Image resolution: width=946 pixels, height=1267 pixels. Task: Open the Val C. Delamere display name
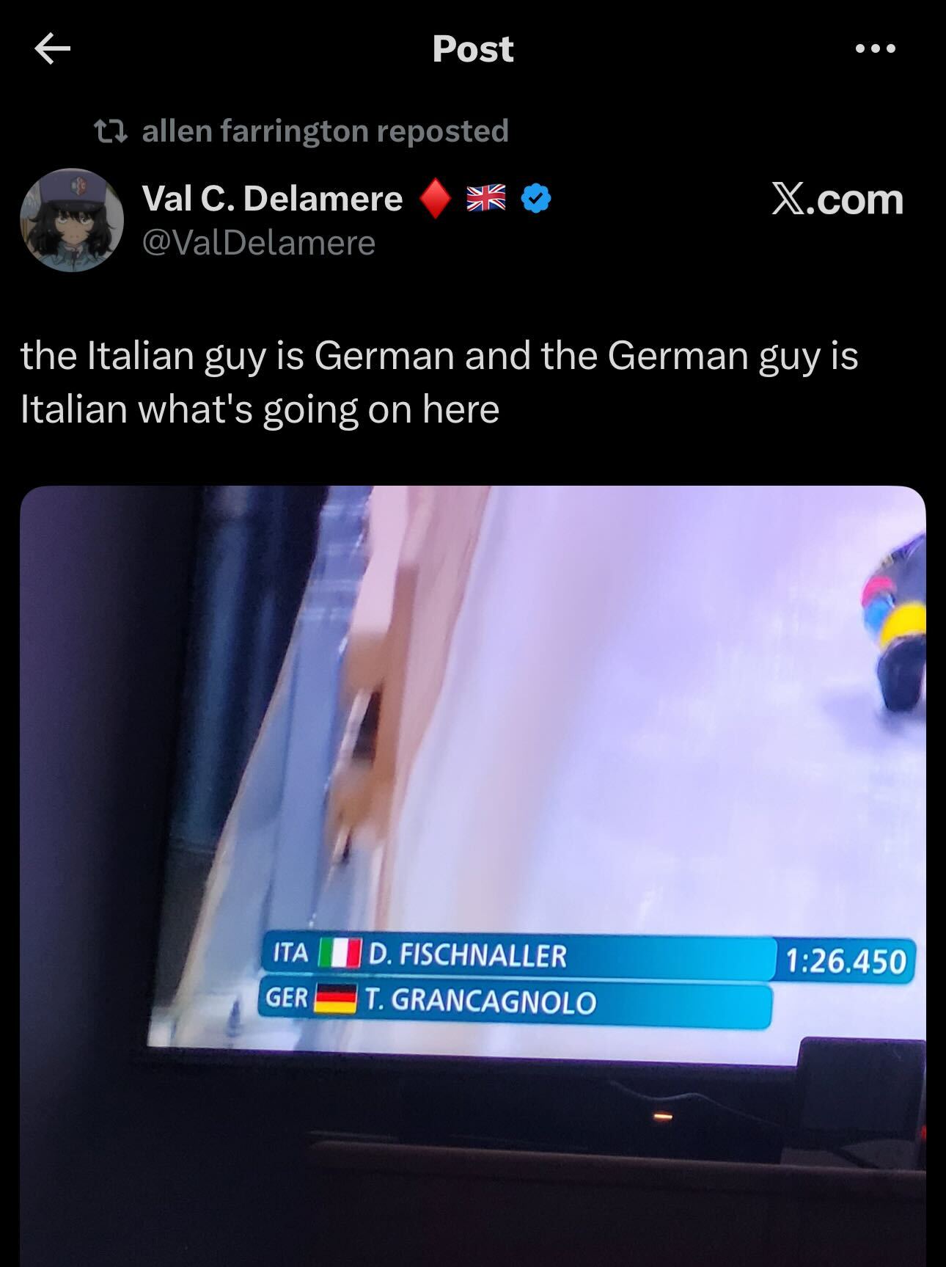[x=273, y=199]
